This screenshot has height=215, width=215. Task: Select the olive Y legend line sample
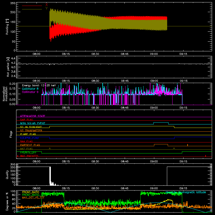(32, 9)
